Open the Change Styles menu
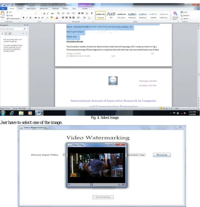Screen dimensions: 200x207 pos(175,15)
